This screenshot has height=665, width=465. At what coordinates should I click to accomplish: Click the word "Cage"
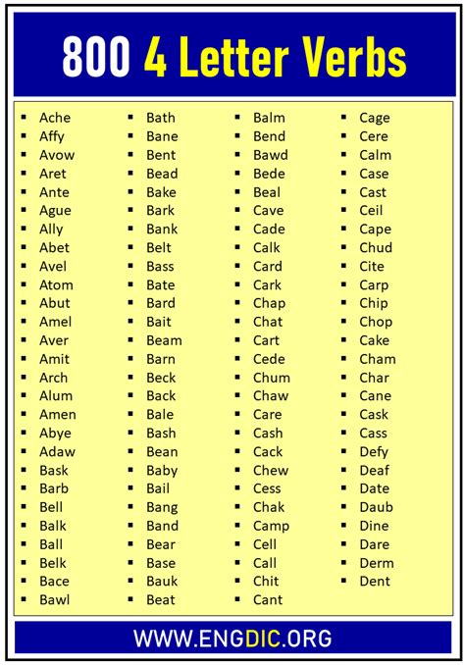coord(374,119)
